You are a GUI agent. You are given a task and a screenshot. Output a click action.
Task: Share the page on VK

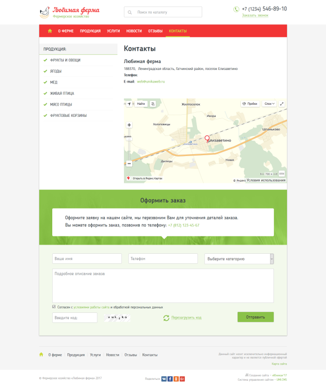click(164, 379)
